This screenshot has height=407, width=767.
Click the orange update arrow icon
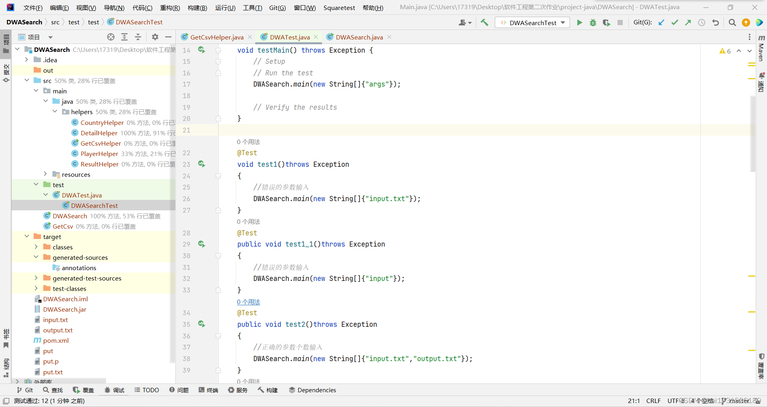746,23
